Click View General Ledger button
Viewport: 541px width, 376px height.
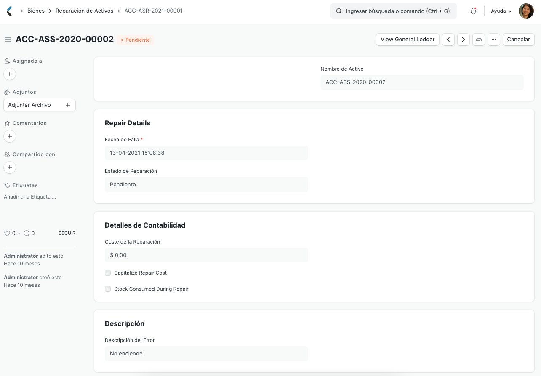[x=408, y=40]
